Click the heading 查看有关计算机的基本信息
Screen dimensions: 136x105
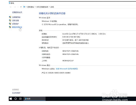pyautogui.click(x=52, y=13)
